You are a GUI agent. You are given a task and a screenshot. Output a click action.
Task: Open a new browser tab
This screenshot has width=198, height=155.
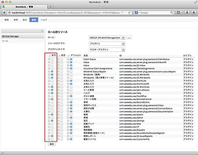(x=50, y=7)
